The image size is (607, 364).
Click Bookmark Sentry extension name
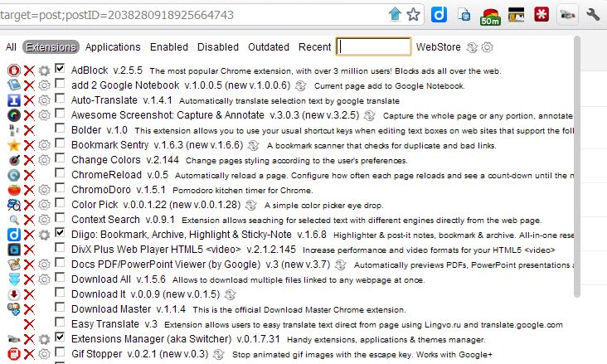(x=110, y=145)
